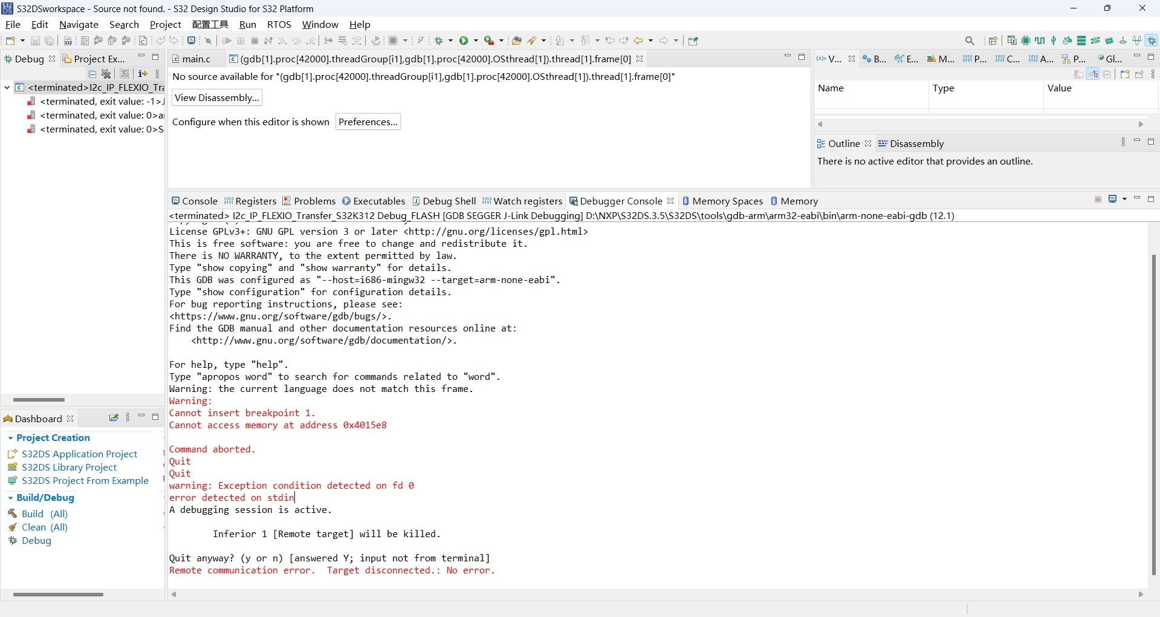Click the View Disassembly button

[x=216, y=97]
